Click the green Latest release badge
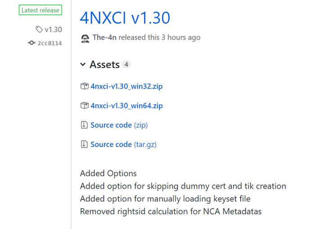The image size is (327, 229). [x=40, y=10]
